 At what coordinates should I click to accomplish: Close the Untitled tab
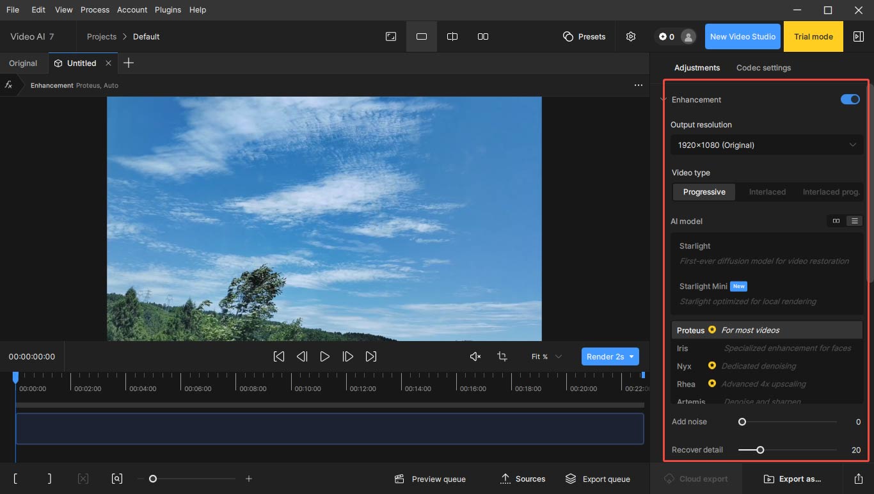tap(108, 63)
